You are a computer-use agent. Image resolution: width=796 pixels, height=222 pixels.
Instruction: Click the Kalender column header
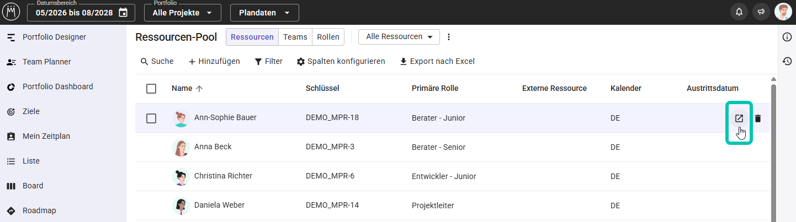coord(626,88)
